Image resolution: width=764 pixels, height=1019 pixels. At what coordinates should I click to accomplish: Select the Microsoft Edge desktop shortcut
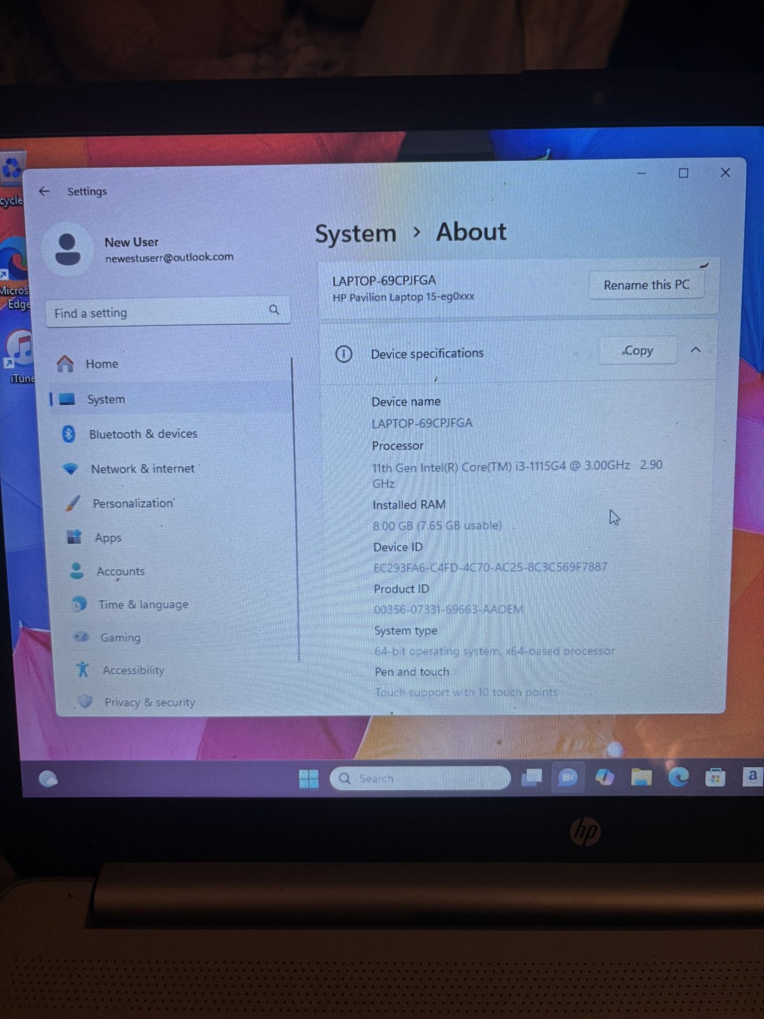(14, 273)
